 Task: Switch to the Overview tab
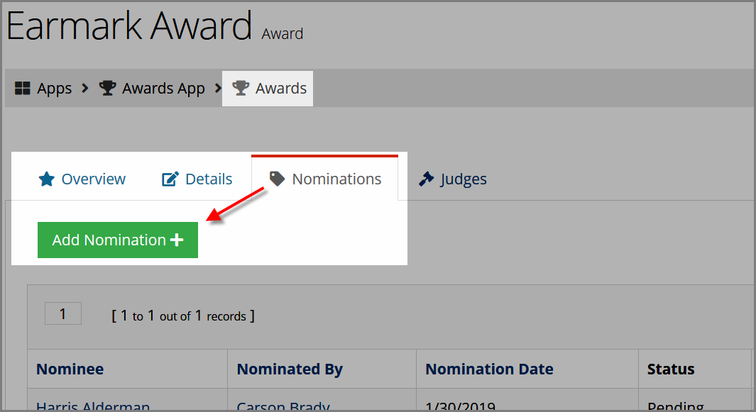(82, 179)
